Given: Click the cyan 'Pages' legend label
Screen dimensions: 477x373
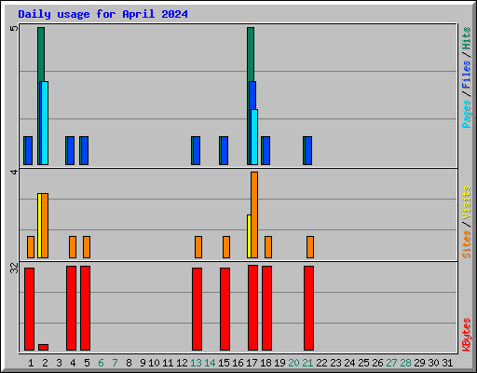Looking at the screenshot, I should tap(467, 114).
